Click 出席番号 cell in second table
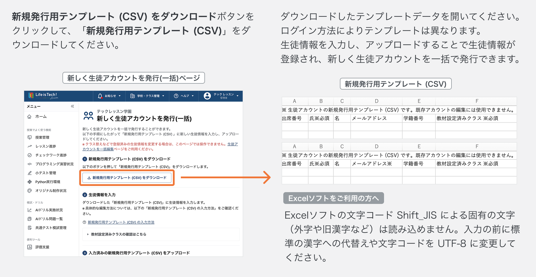Viewport: 536px width, 277px height. tap(295, 164)
